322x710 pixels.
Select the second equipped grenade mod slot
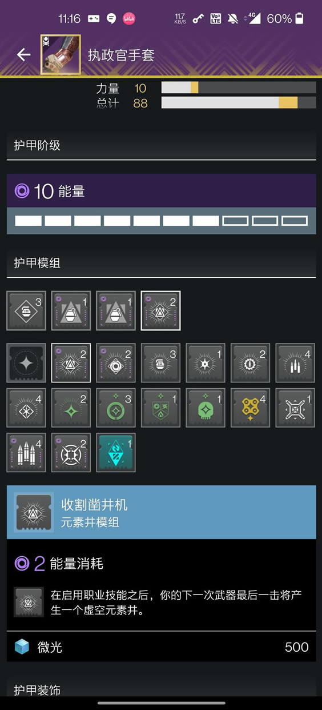(x=71, y=311)
